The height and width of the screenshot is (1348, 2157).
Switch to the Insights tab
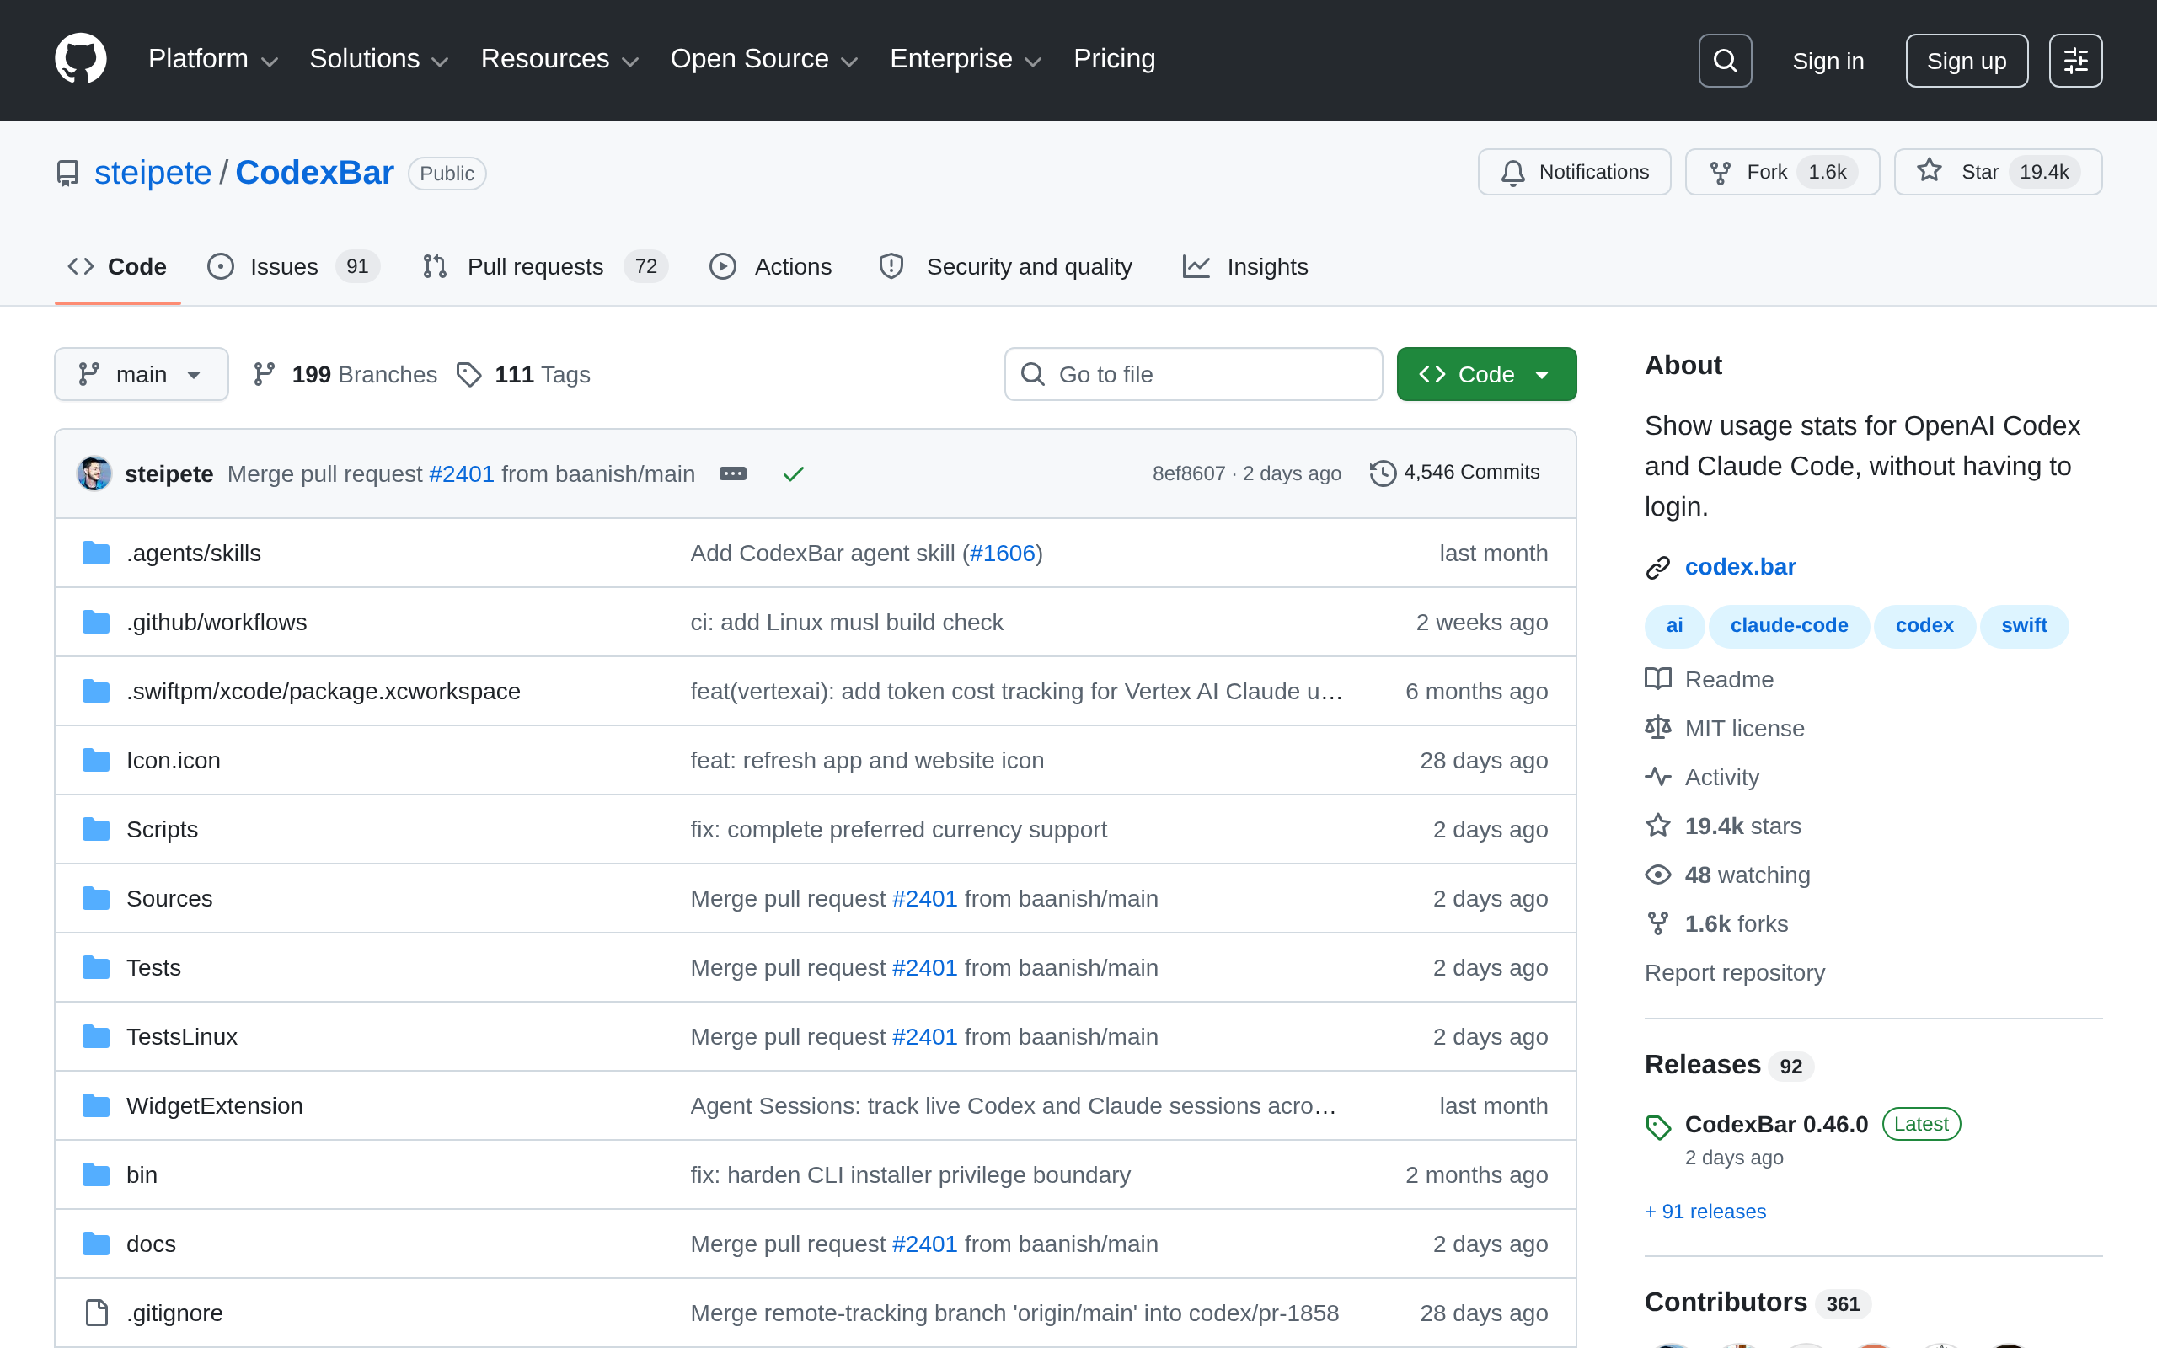pos(1245,266)
